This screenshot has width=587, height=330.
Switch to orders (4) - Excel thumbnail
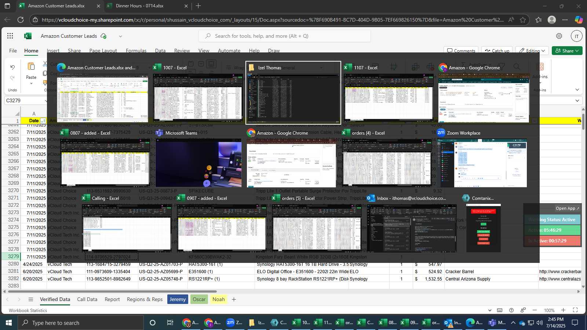coord(387,163)
